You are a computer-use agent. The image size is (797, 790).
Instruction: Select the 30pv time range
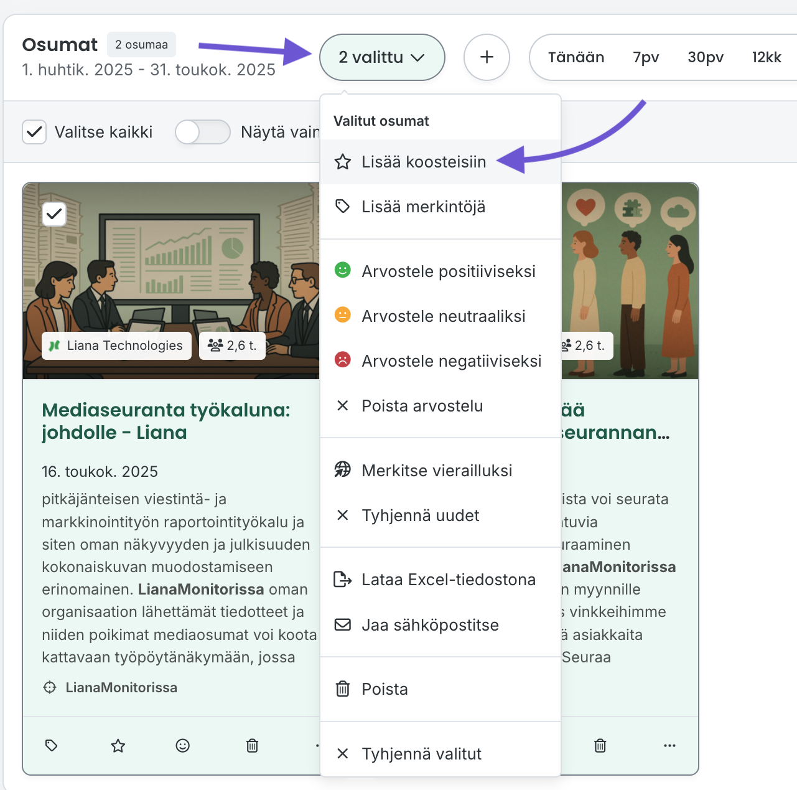[706, 57]
